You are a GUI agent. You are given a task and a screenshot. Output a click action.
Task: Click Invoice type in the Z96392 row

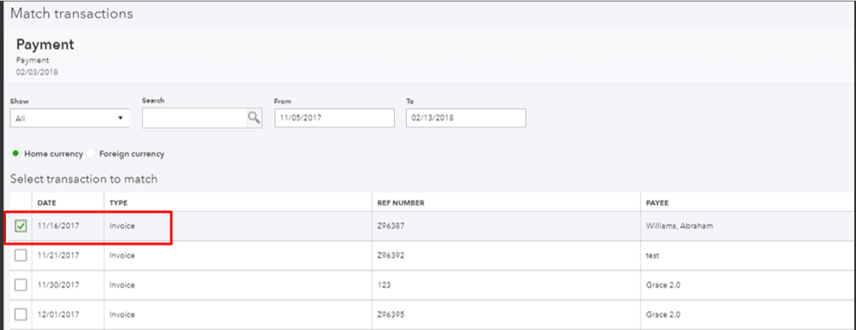point(122,256)
